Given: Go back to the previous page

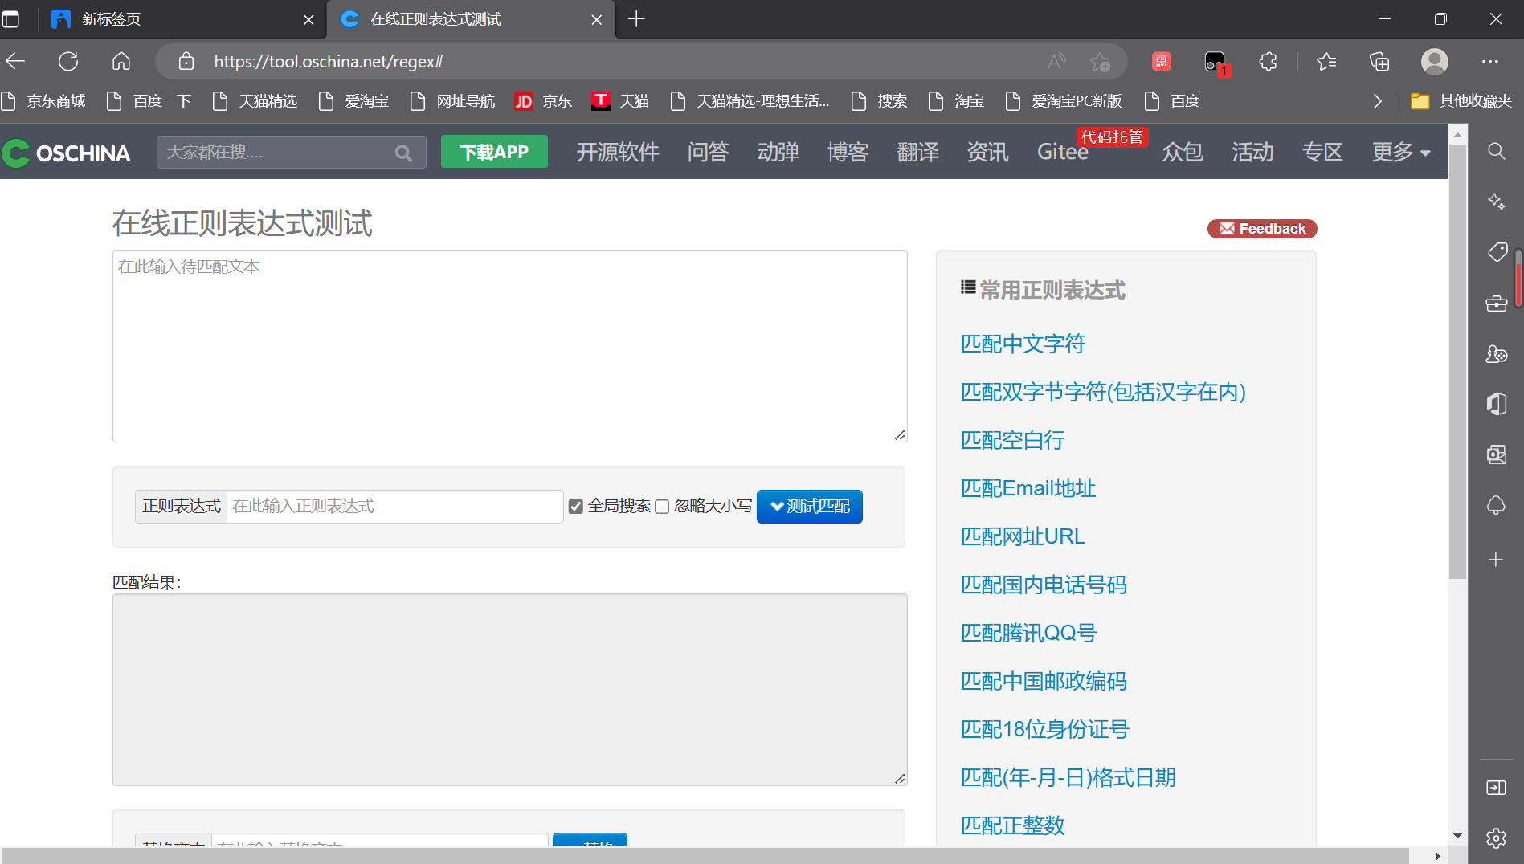Looking at the screenshot, I should (15, 61).
